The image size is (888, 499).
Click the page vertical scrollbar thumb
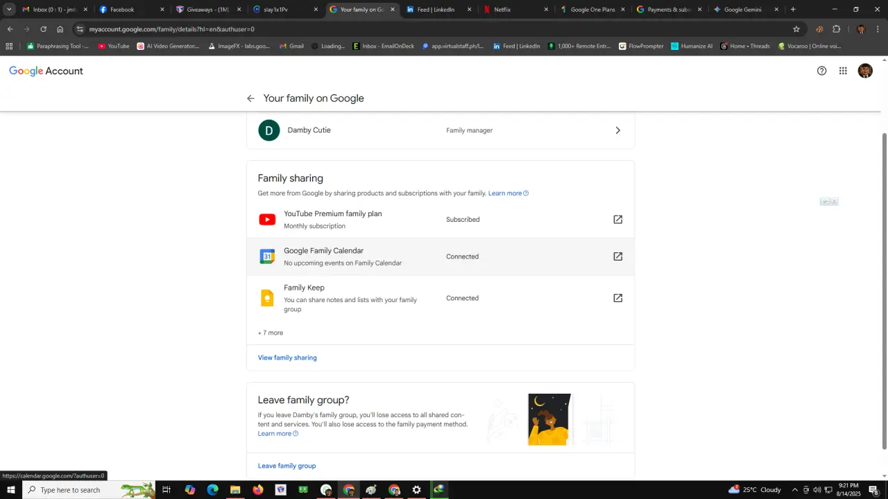tap(884, 291)
